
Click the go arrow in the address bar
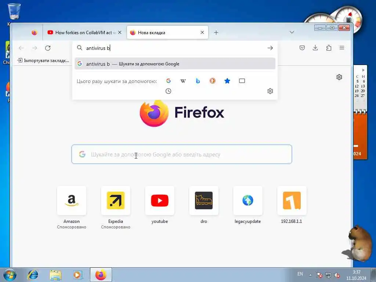pos(270,48)
